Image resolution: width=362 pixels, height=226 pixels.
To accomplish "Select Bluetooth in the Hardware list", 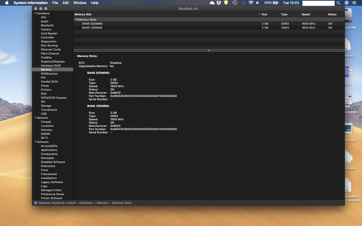I will tap(47, 25).
